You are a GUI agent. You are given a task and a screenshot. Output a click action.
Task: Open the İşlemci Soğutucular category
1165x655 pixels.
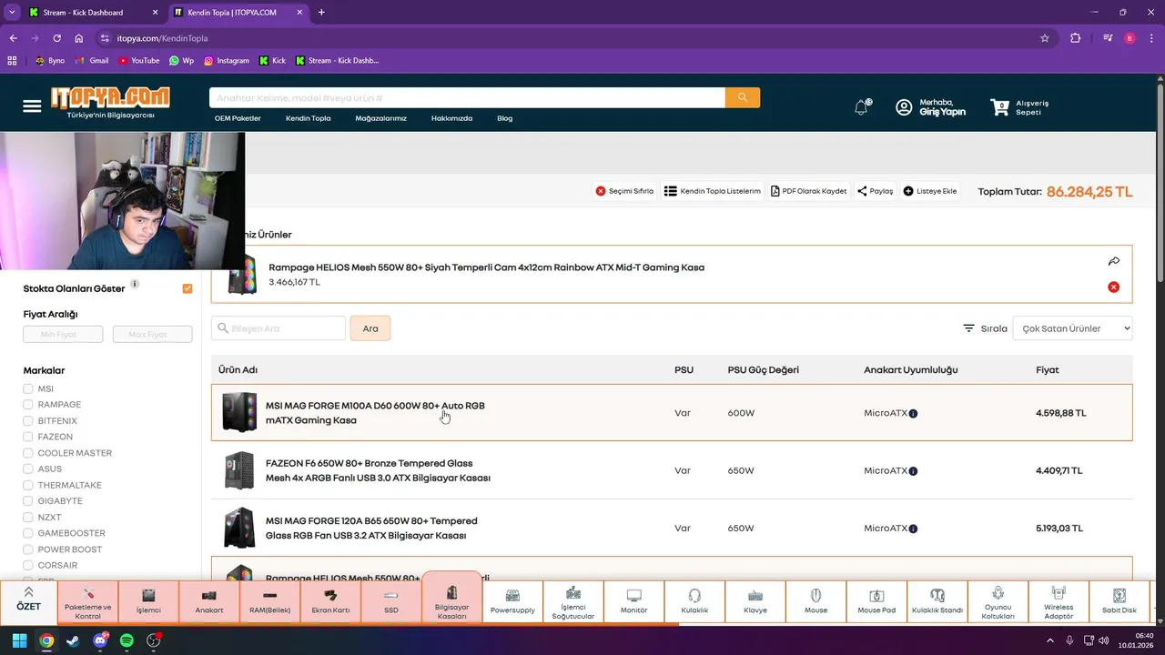[573, 602]
